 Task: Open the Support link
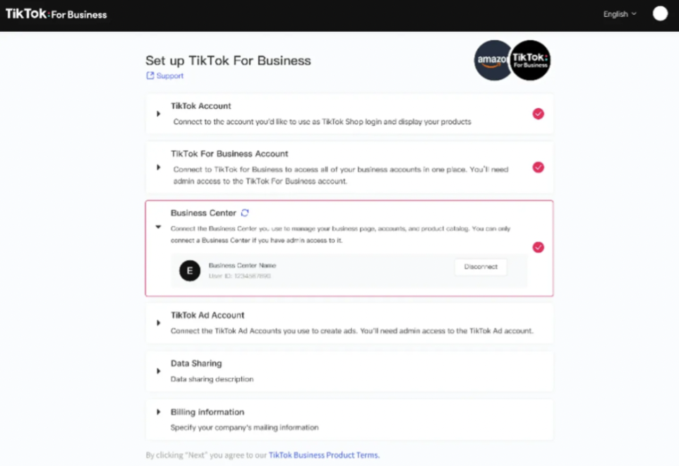169,76
